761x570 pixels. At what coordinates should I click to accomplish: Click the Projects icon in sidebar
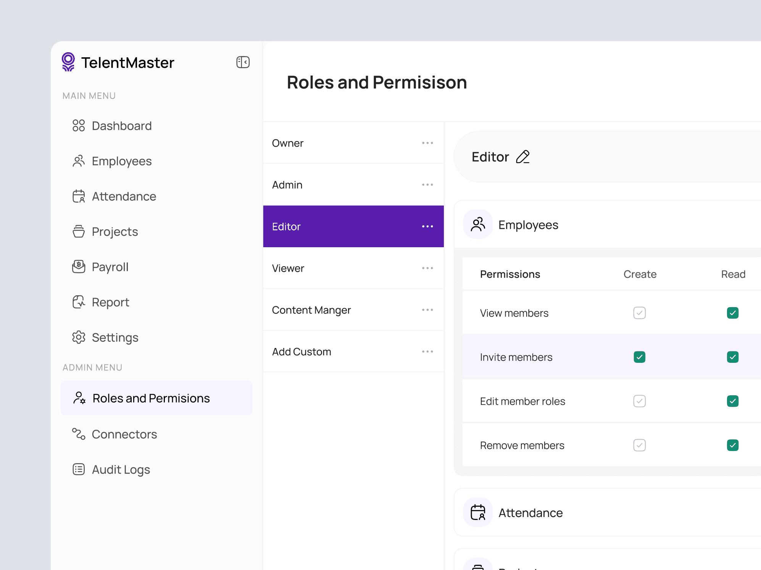tap(79, 231)
